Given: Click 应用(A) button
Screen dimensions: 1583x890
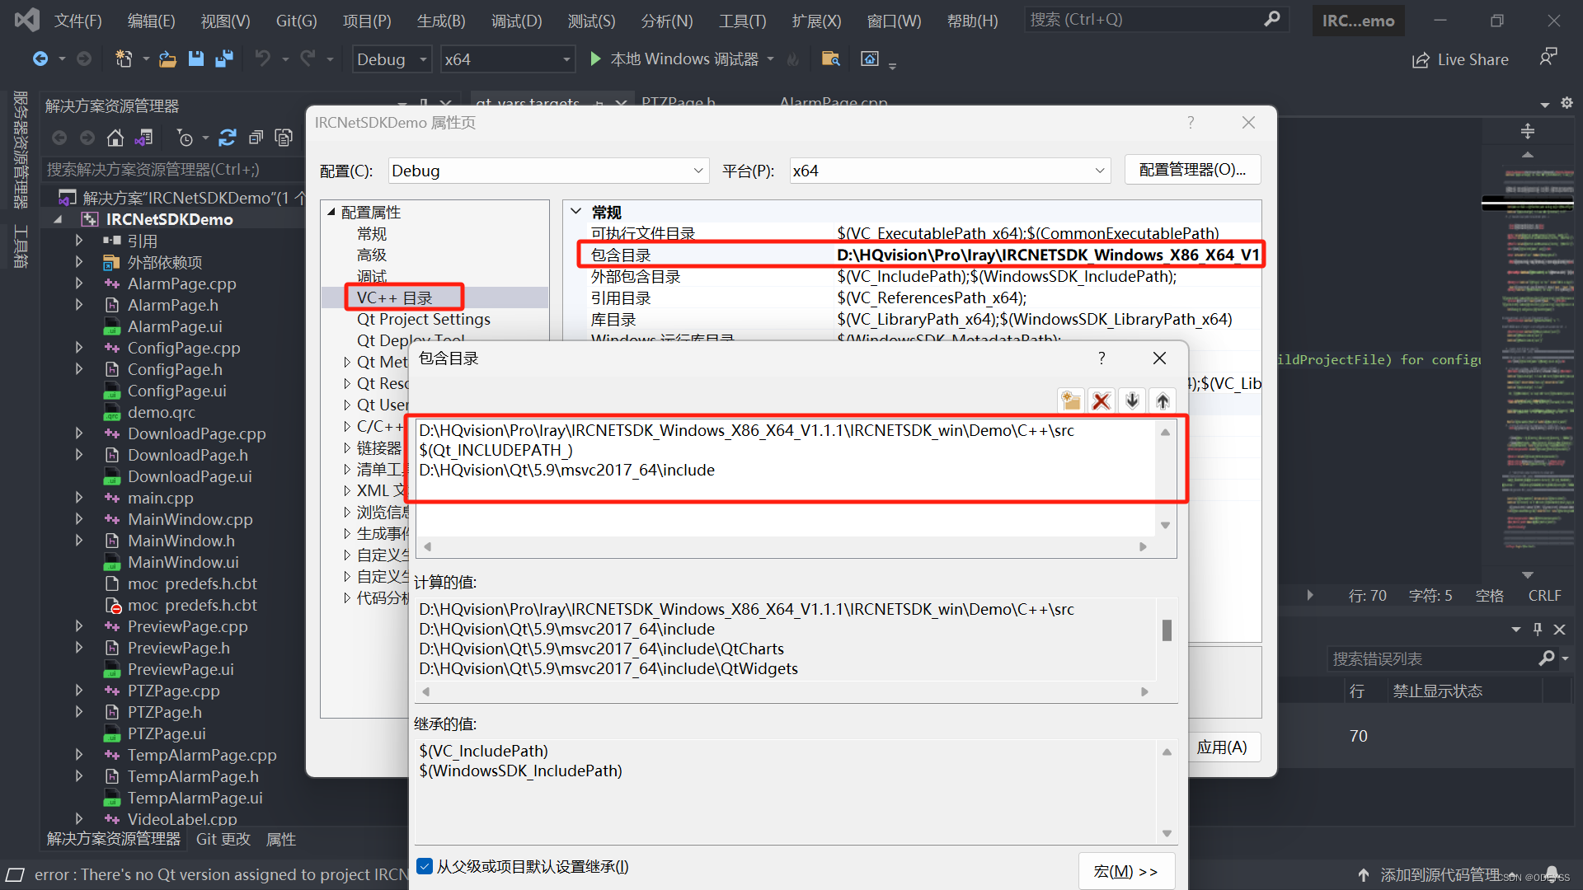Looking at the screenshot, I should [x=1222, y=747].
